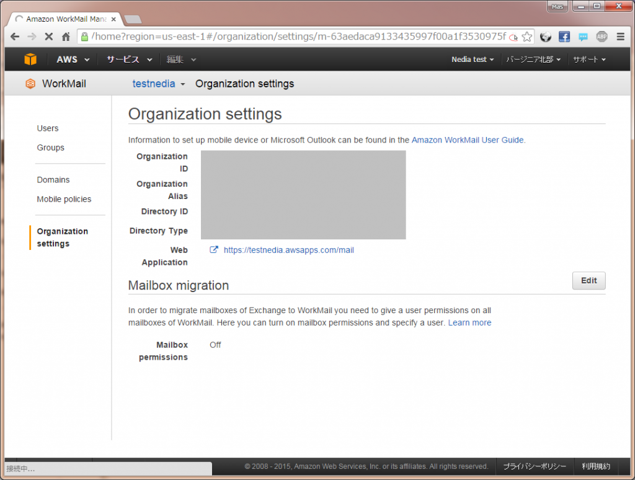The height and width of the screenshot is (480, 635).
Task: Open the ABP Adblock extension icon
Action: point(602,37)
